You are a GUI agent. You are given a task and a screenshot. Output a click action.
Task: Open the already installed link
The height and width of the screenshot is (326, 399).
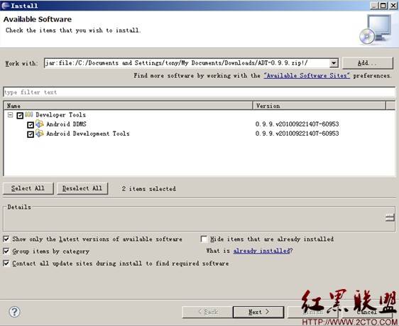tap(261, 251)
